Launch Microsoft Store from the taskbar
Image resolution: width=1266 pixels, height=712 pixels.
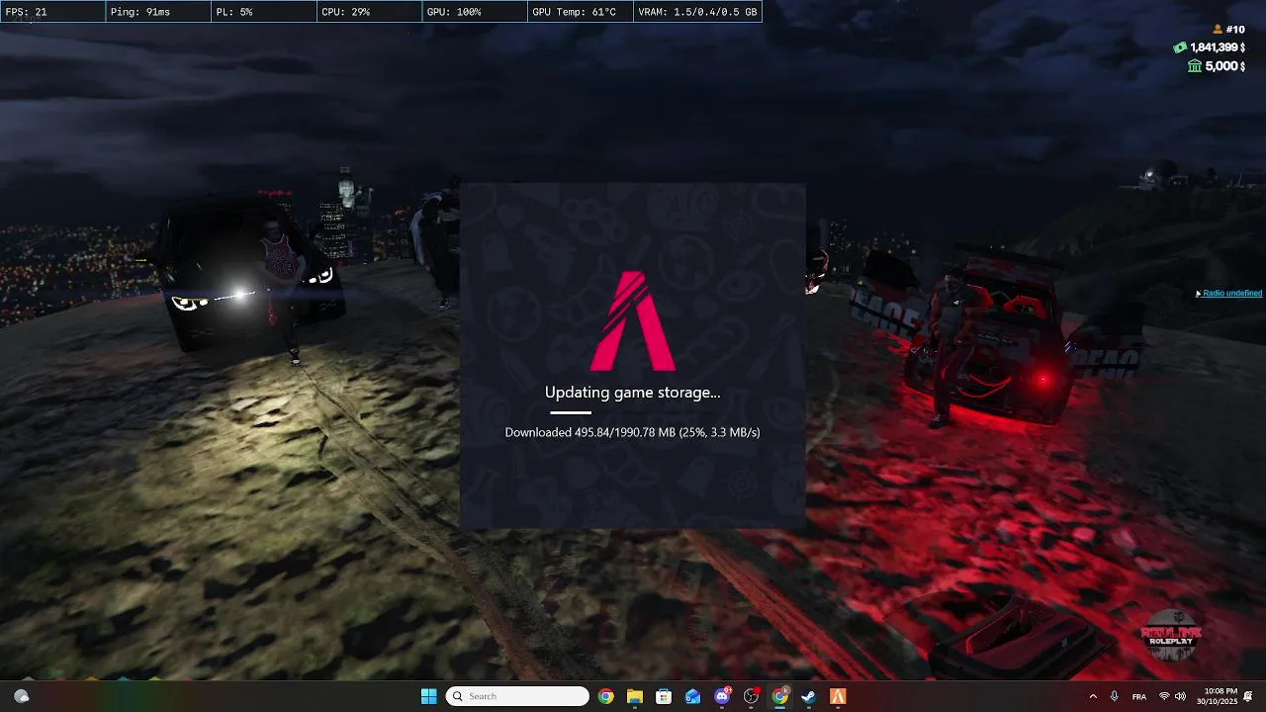[664, 696]
